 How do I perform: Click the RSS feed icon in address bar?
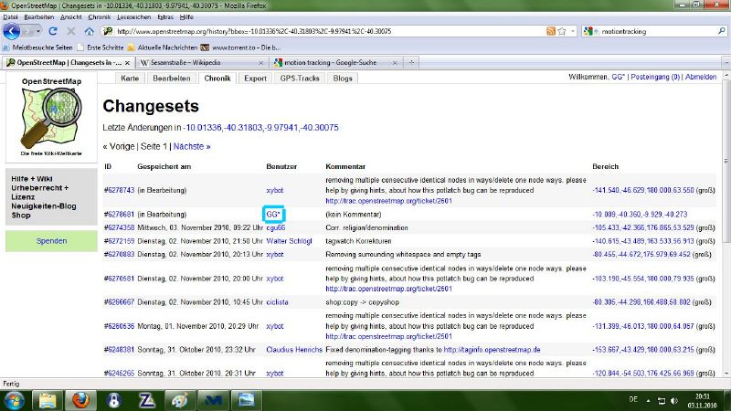click(x=551, y=31)
